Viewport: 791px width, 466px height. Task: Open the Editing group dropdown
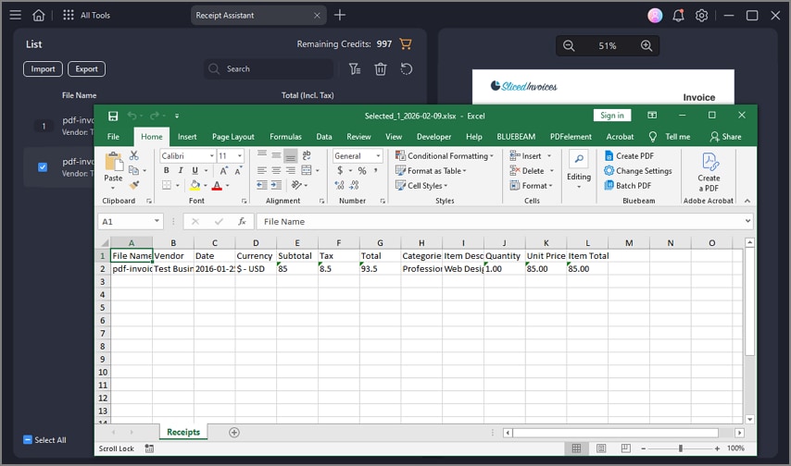click(x=579, y=171)
